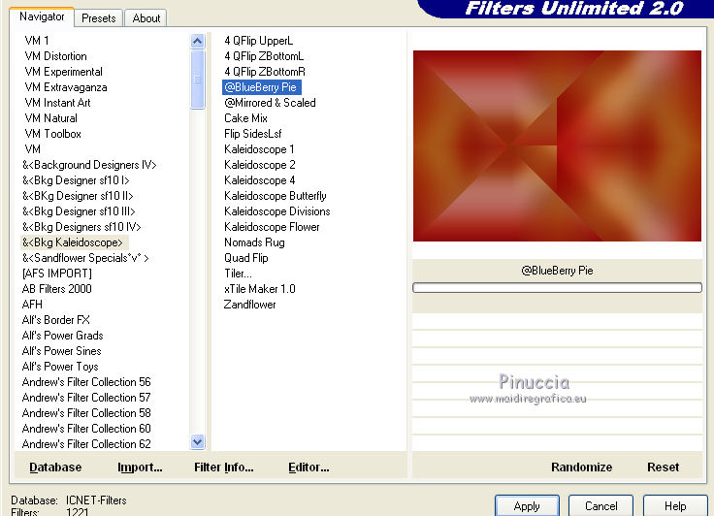This screenshot has width=714, height=516.
Task: Click the Apply button
Action: point(527,506)
